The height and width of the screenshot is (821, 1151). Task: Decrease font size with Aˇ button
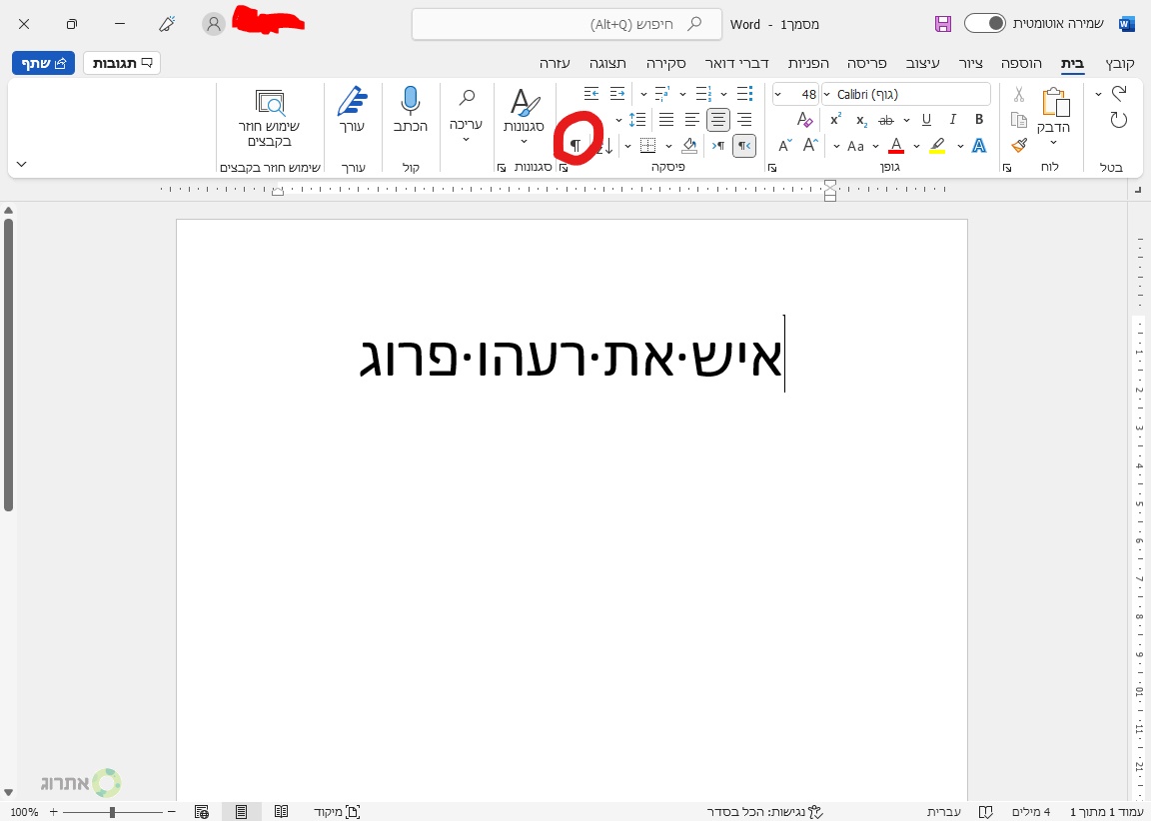click(x=784, y=145)
